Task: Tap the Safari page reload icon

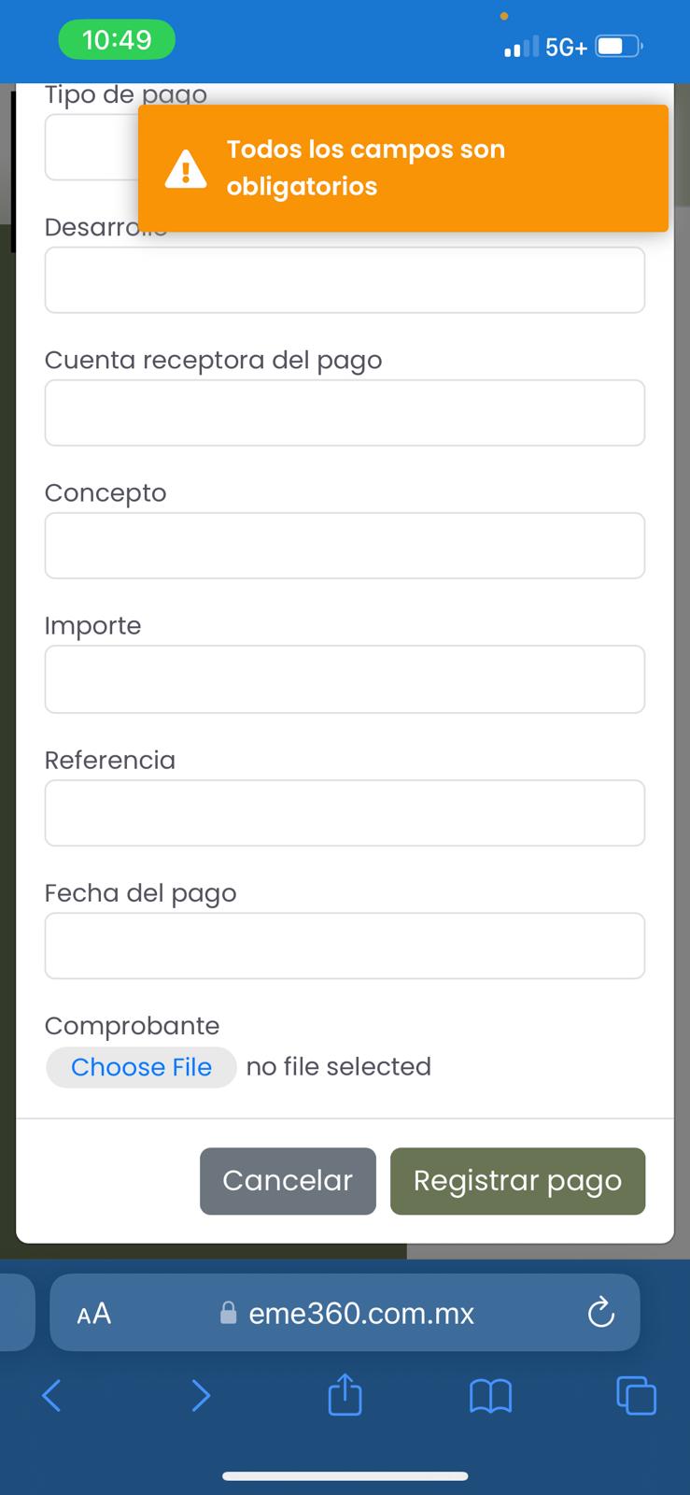Action: (x=600, y=1313)
